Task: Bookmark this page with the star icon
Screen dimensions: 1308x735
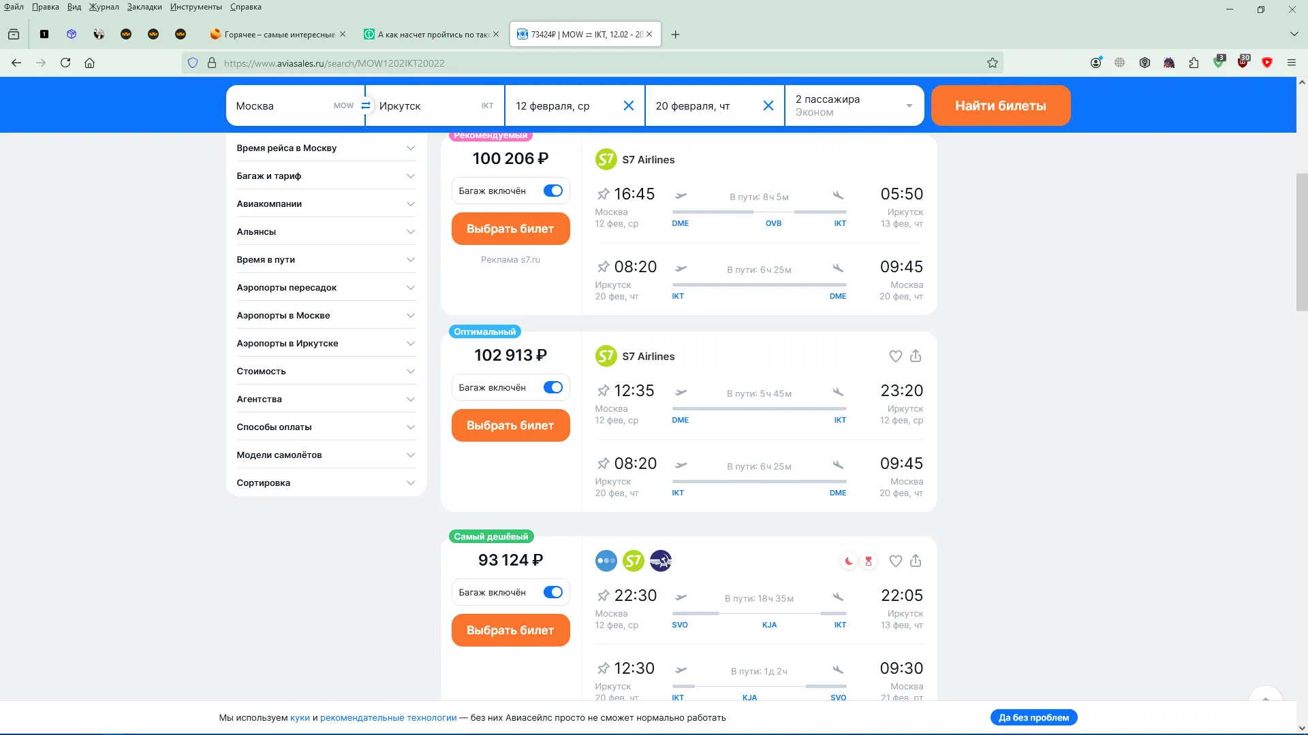Action: (x=993, y=63)
